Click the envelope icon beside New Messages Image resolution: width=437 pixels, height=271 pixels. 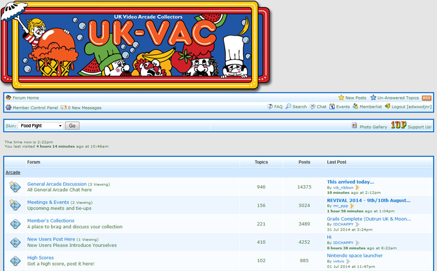click(x=63, y=107)
